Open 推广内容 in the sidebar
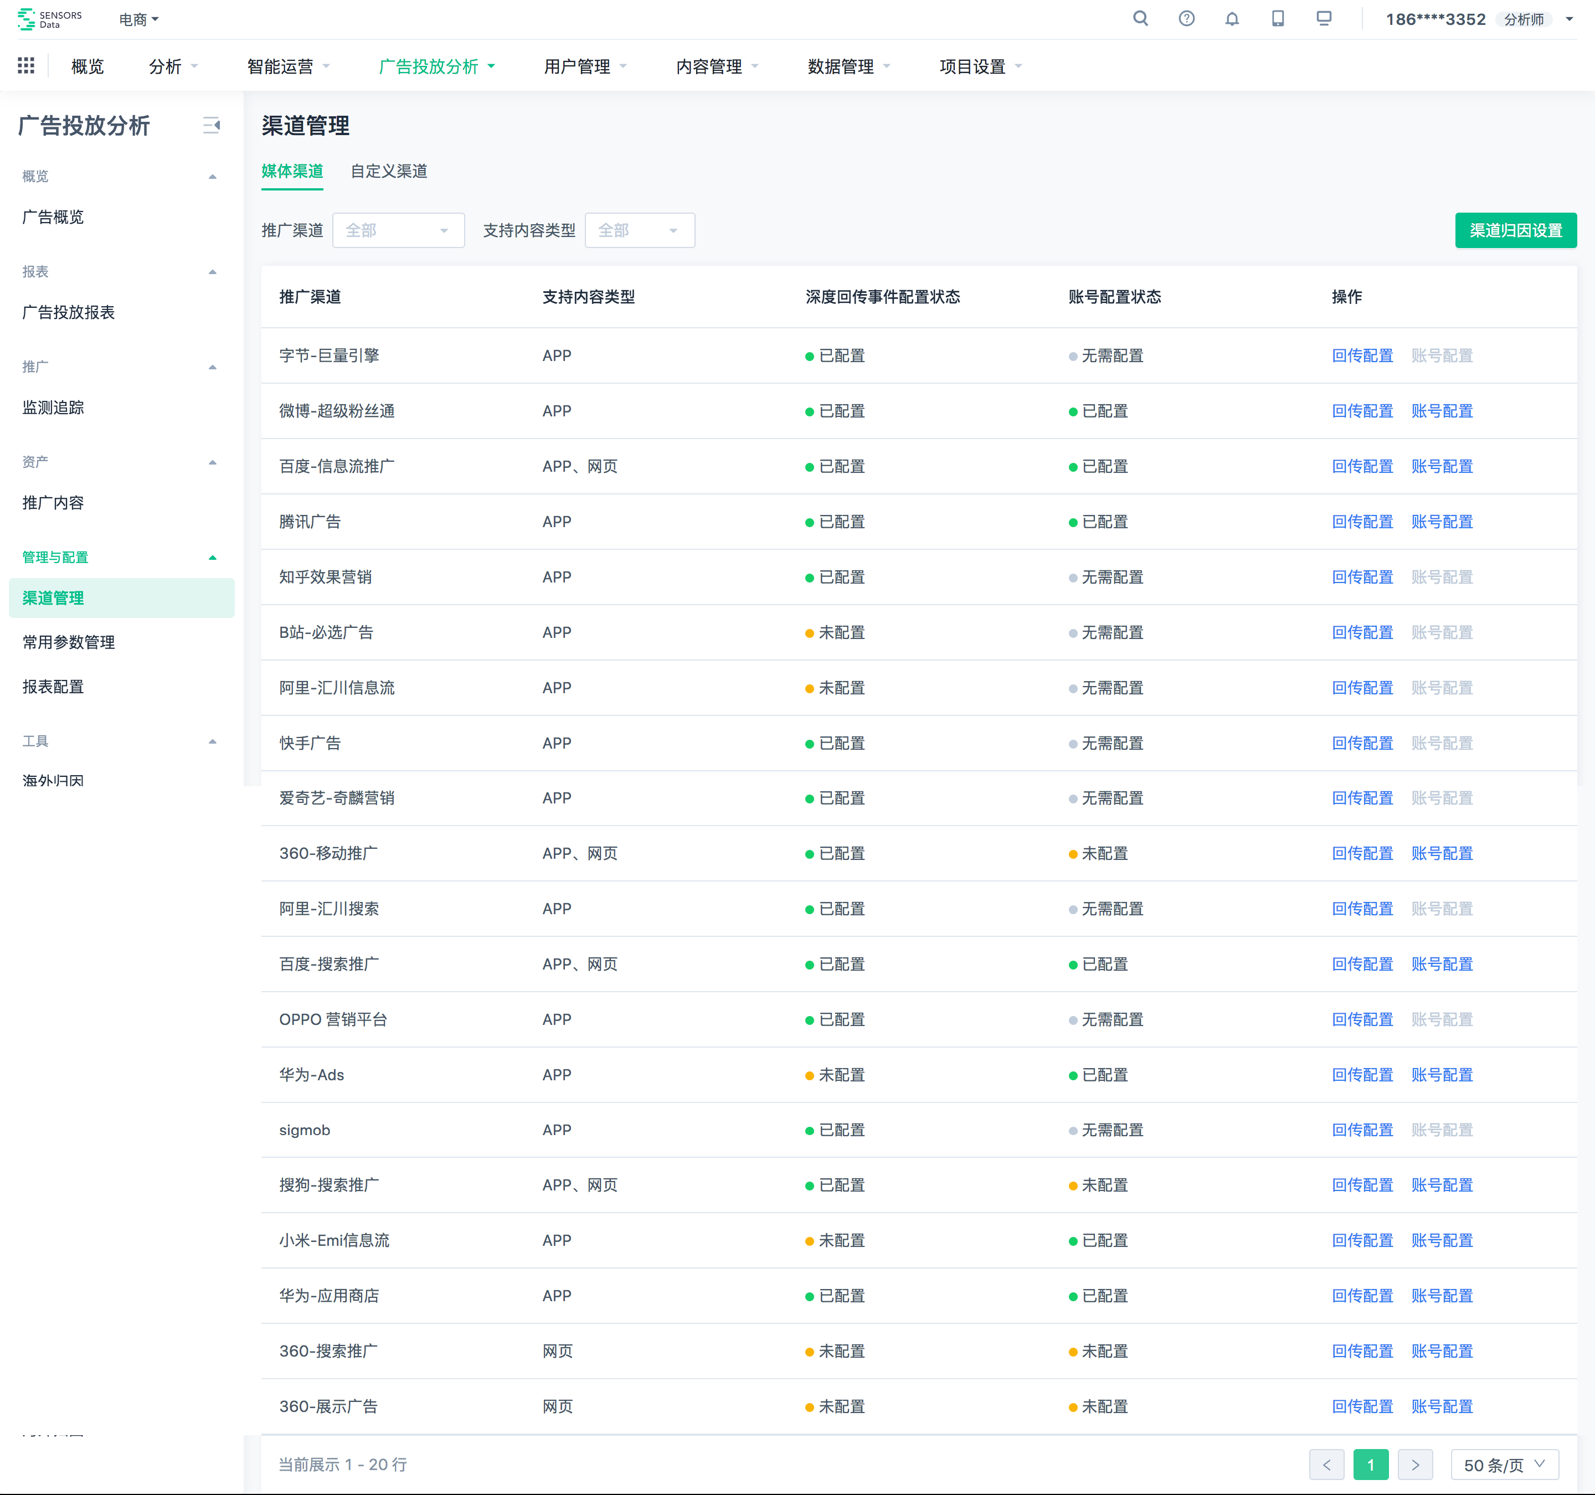 pos(53,503)
